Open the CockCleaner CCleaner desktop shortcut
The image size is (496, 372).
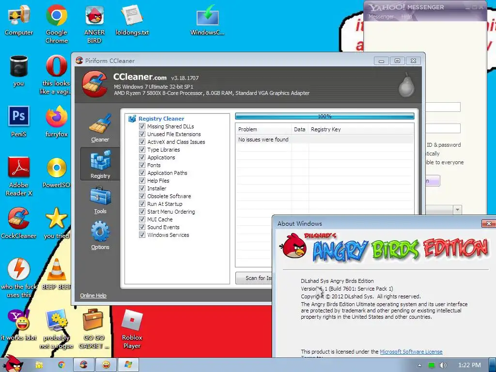[x=19, y=223]
